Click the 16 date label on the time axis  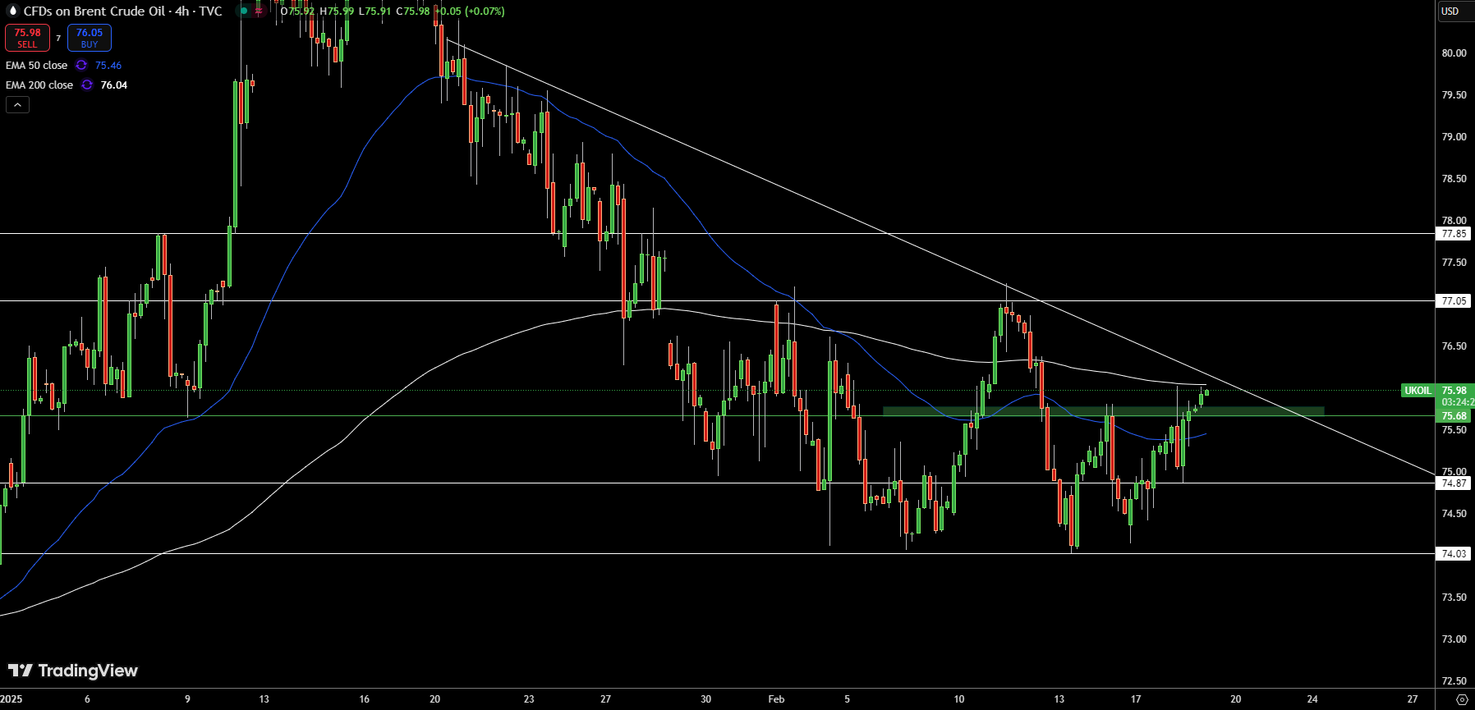[x=364, y=699]
